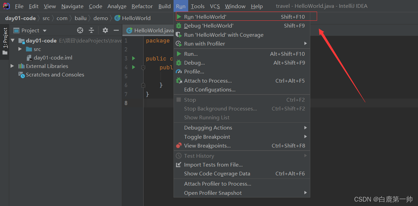Image resolution: width=418 pixels, height=206 pixels.
Task: Open the Build menu
Action: click(x=165, y=6)
